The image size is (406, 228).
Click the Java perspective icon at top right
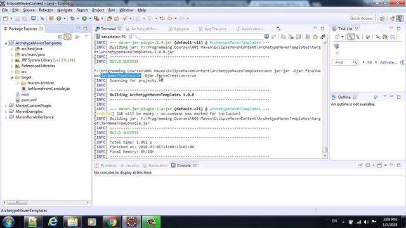(x=400, y=18)
